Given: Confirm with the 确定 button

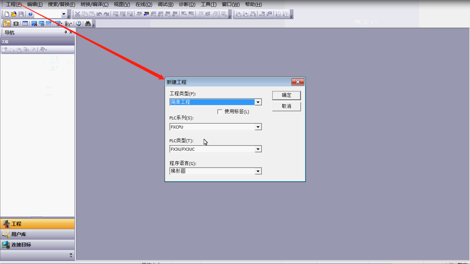Looking at the screenshot, I should [x=286, y=95].
